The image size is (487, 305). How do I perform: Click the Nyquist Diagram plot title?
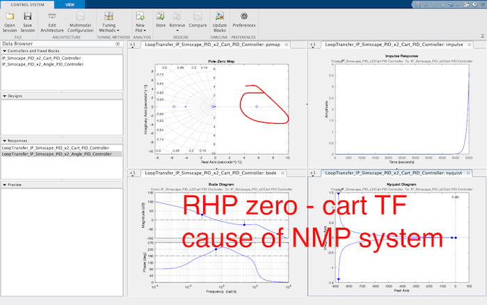(401, 185)
